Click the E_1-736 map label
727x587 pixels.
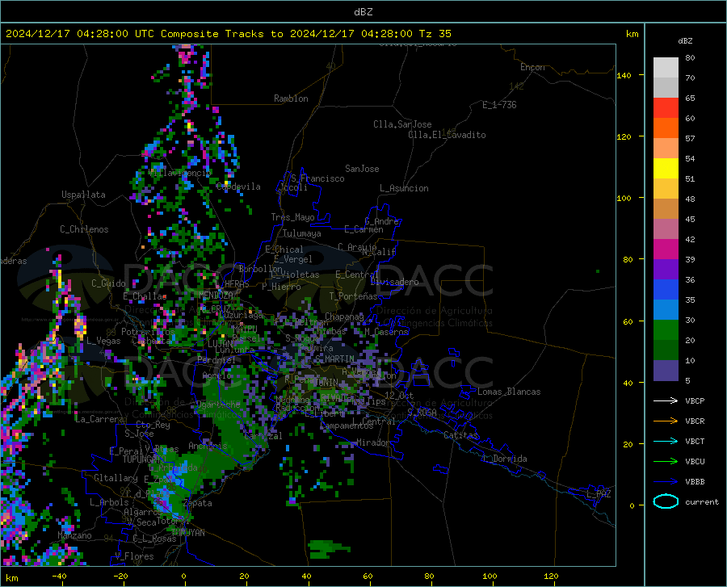(499, 105)
